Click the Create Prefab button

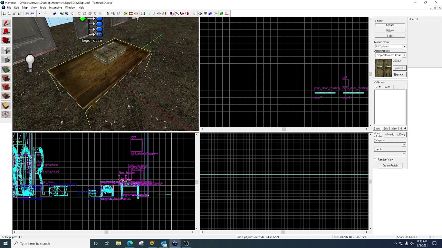(x=390, y=166)
